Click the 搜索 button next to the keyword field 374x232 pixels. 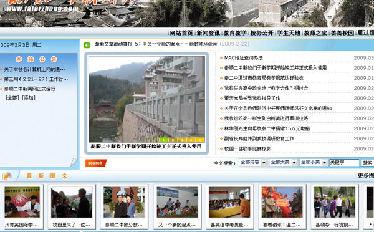(367, 163)
